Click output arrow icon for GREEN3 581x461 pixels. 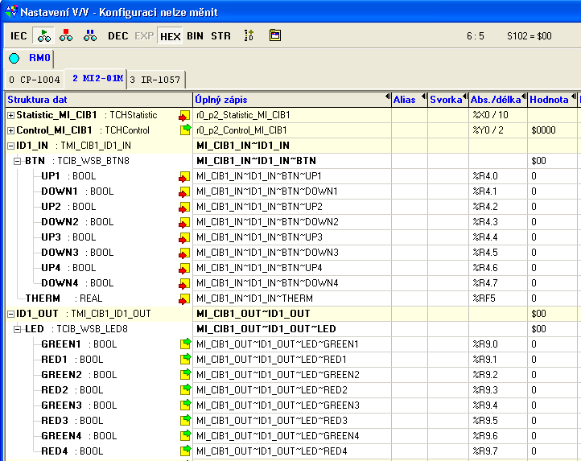tap(185, 405)
